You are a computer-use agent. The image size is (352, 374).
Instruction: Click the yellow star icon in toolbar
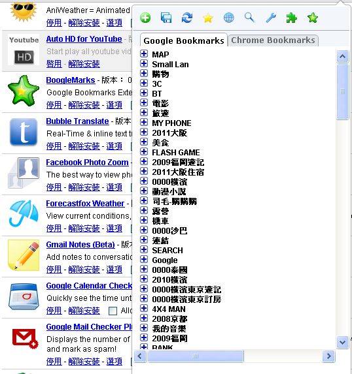208,18
